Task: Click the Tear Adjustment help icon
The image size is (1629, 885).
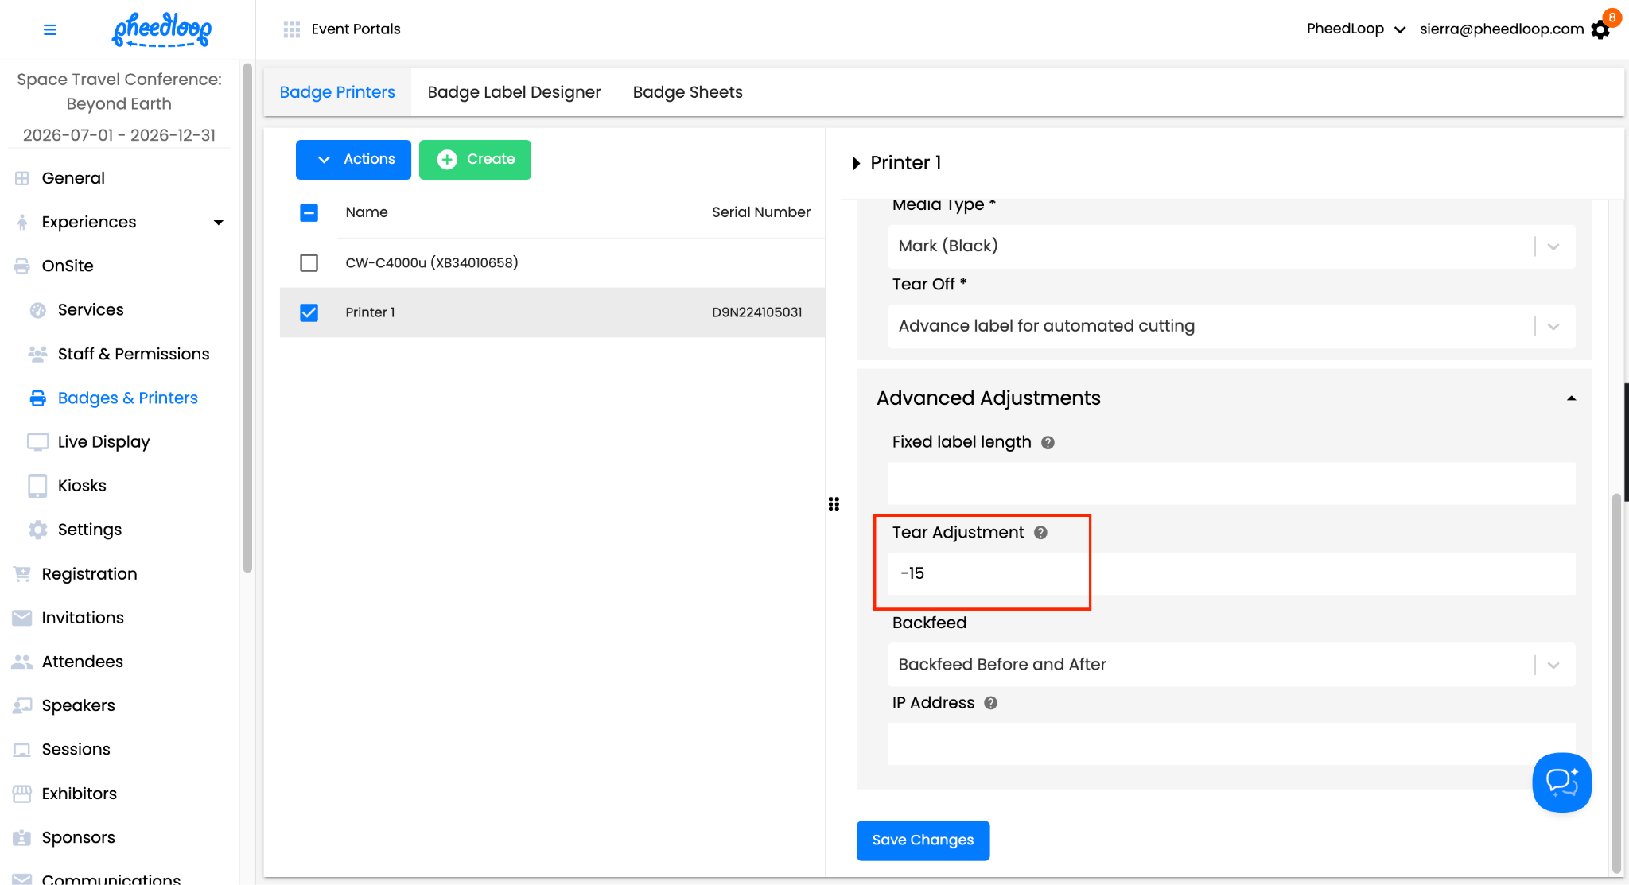Action: (1040, 533)
